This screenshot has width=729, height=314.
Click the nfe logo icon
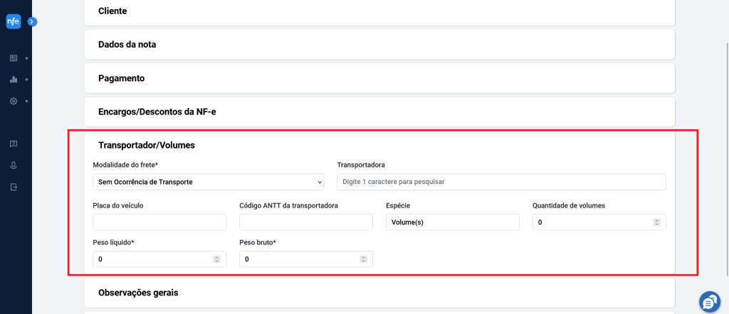click(x=14, y=21)
